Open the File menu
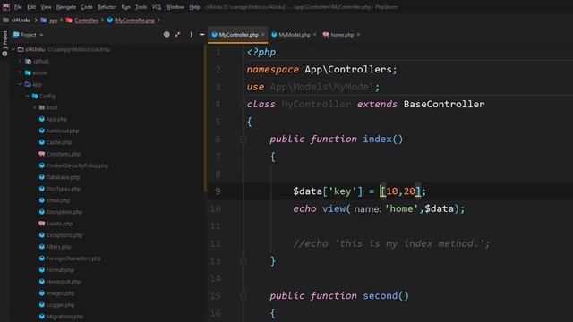 [x=18, y=7]
